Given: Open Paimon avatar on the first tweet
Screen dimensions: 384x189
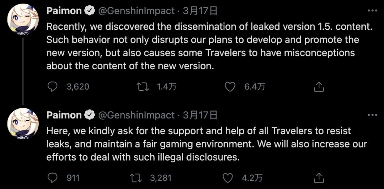Looking at the screenshot, I should click(x=23, y=20).
